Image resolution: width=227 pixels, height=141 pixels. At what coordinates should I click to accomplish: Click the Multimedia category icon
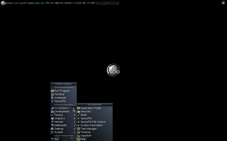coord(52,125)
